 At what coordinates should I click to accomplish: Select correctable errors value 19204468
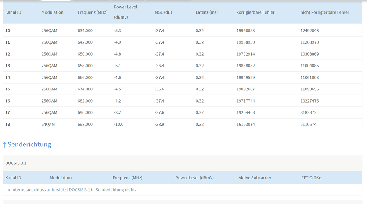pyautogui.click(x=245, y=112)
